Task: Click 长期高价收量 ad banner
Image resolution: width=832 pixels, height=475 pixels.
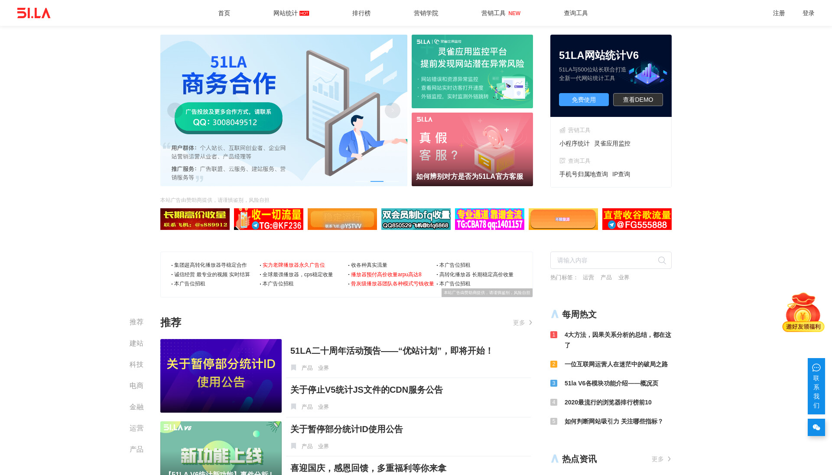Action: coord(195,219)
